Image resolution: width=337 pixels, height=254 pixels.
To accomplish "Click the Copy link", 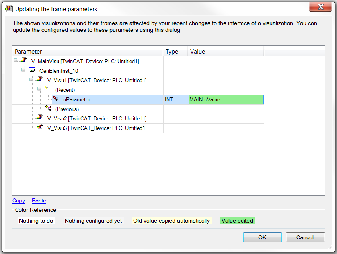I will 19,201.
